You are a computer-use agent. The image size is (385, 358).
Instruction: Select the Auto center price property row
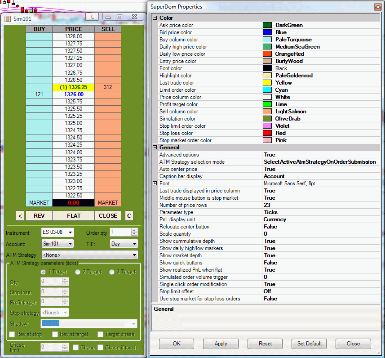coord(269,169)
